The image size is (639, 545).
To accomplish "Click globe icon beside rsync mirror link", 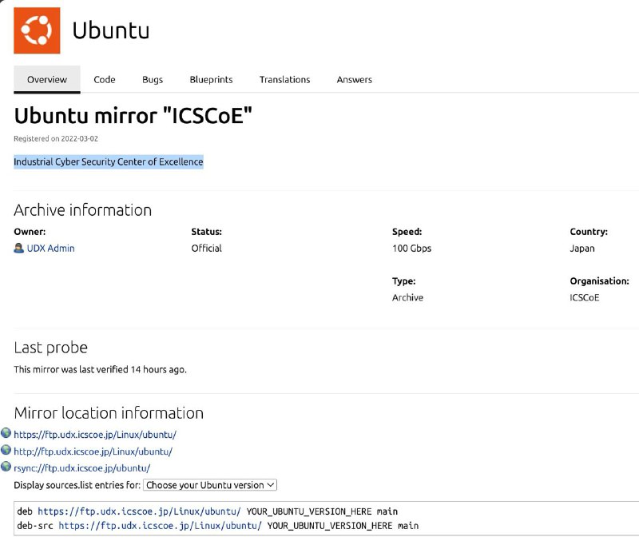I will tap(6, 467).
